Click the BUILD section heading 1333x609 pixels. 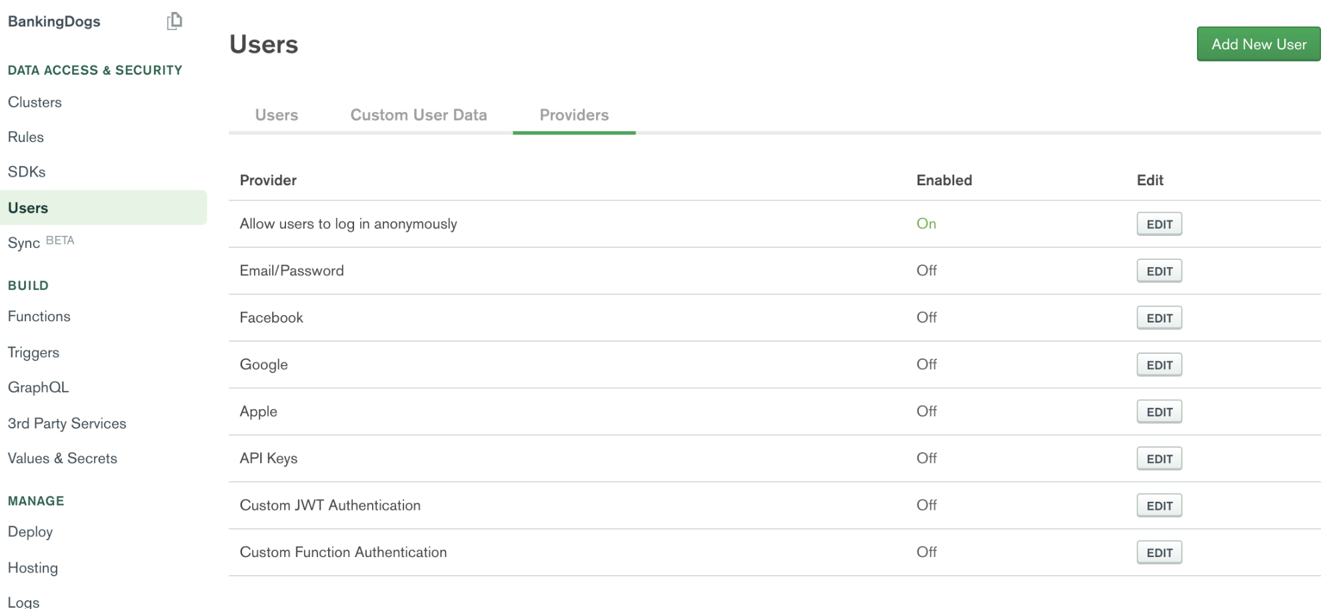[28, 285]
